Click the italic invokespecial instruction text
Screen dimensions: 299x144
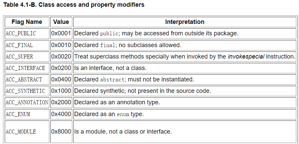click(x=246, y=57)
